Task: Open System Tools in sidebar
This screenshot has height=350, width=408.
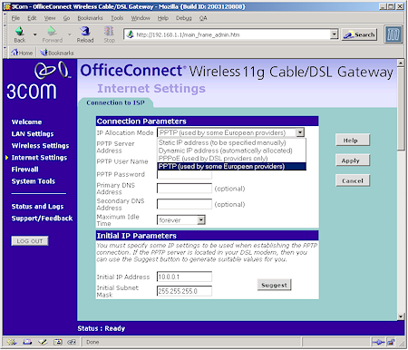Action: [34, 181]
